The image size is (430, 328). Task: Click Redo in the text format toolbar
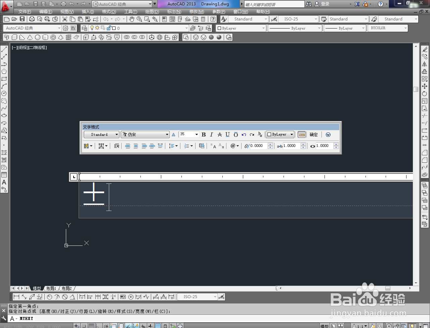click(252, 134)
